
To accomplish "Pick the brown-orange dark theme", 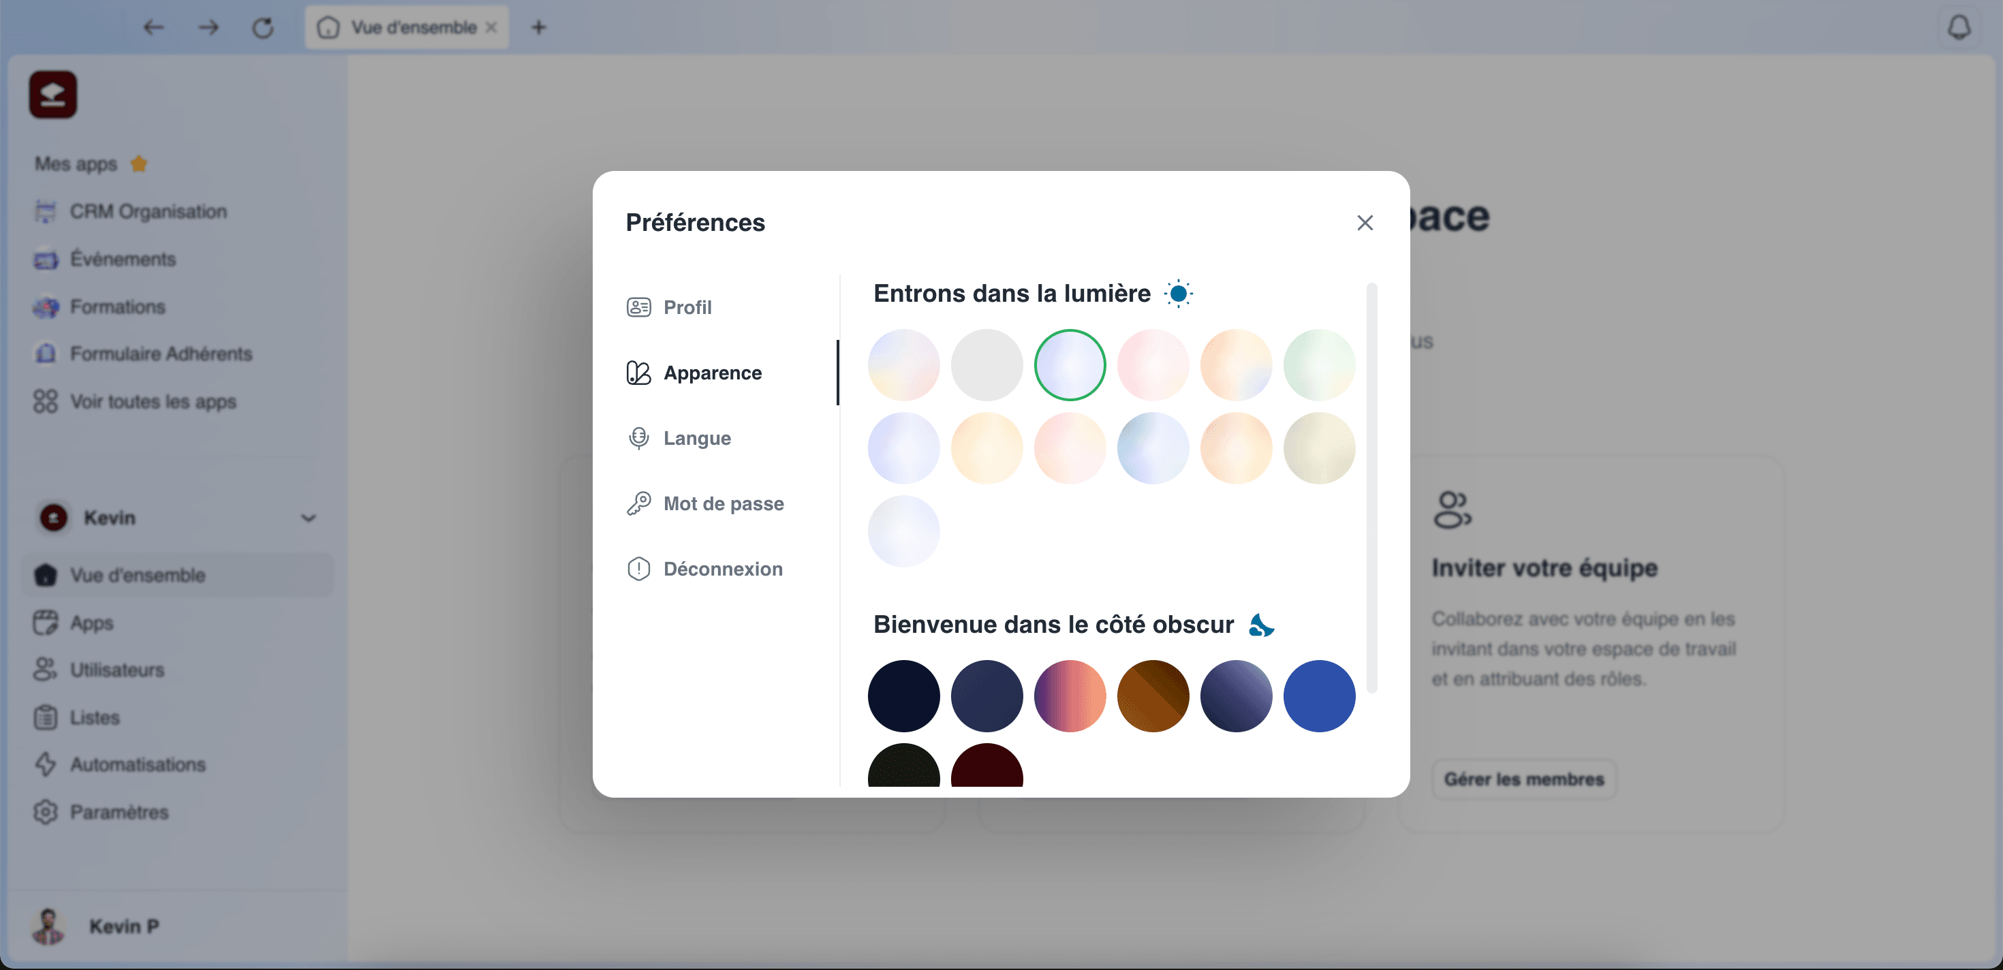I will point(1153,696).
